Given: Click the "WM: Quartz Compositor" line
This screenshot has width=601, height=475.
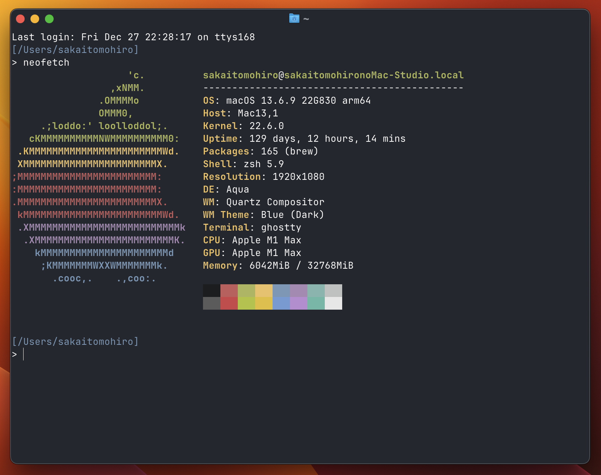Looking at the screenshot, I should coord(264,202).
